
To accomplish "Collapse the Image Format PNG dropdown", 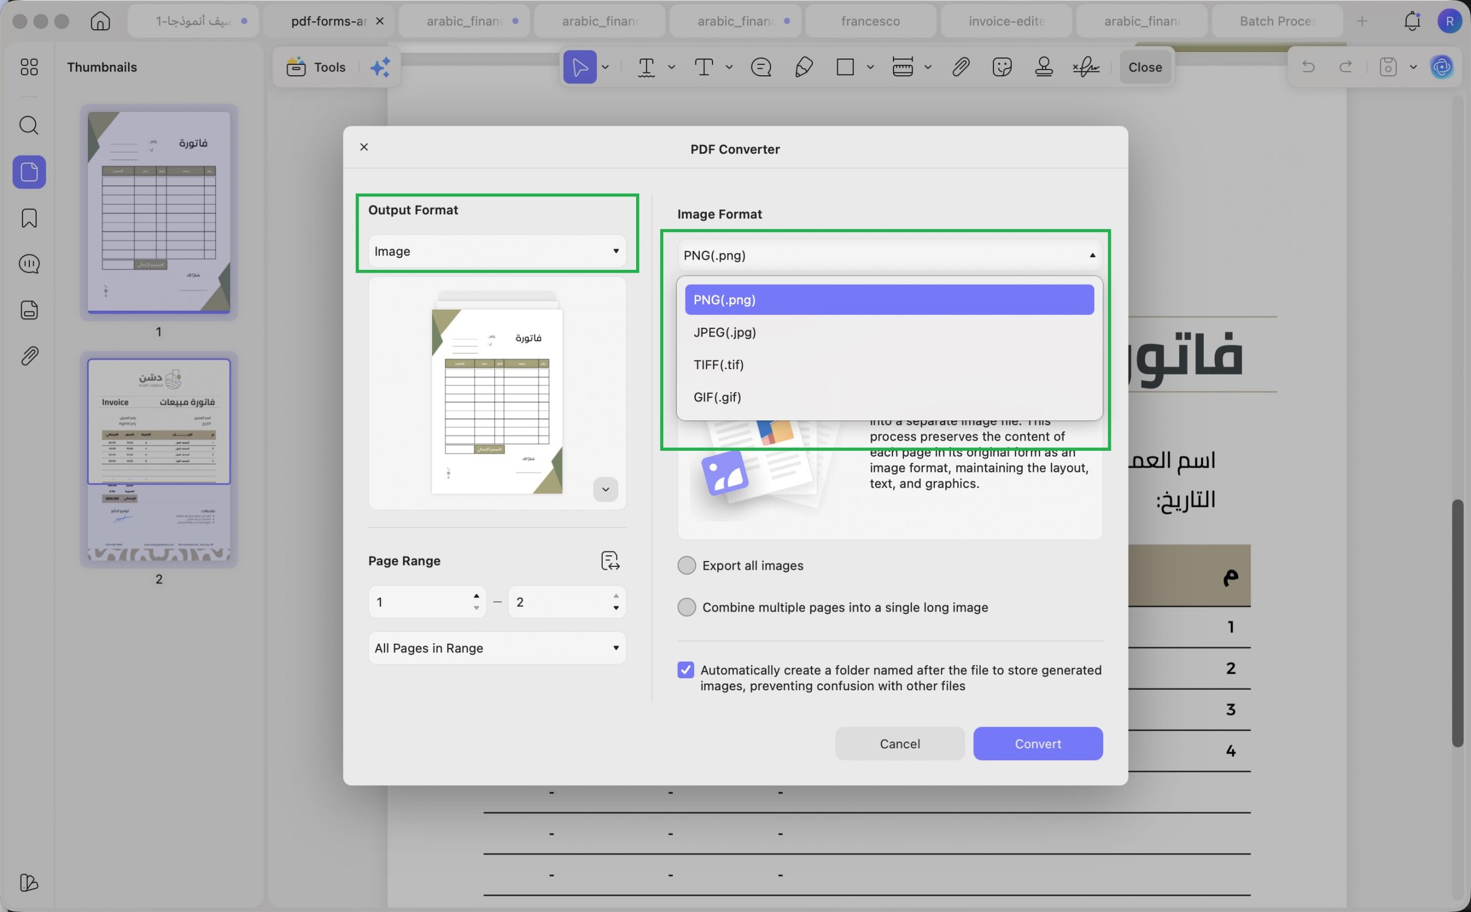I will point(890,255).
